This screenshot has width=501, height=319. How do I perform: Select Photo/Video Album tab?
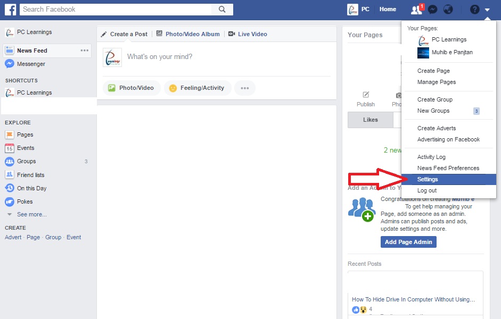[x=188, y=34]
